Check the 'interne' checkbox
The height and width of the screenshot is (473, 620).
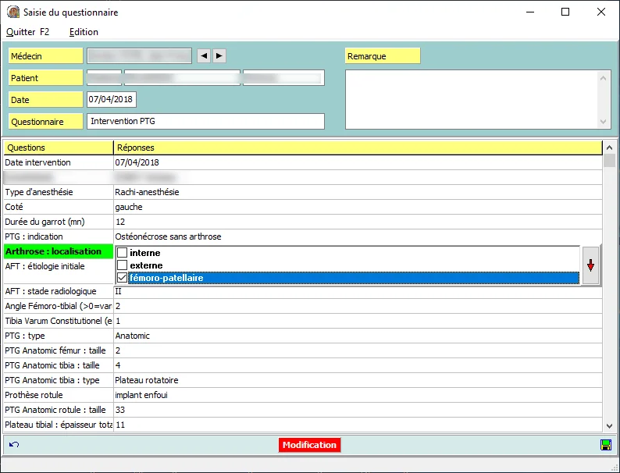pyautogui.click(x=122, y=253)
